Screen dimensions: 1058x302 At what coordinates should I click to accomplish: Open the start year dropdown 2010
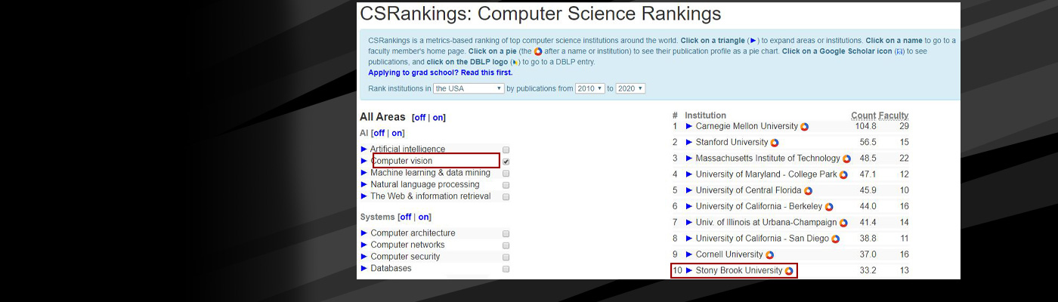(x=590, y=88)
